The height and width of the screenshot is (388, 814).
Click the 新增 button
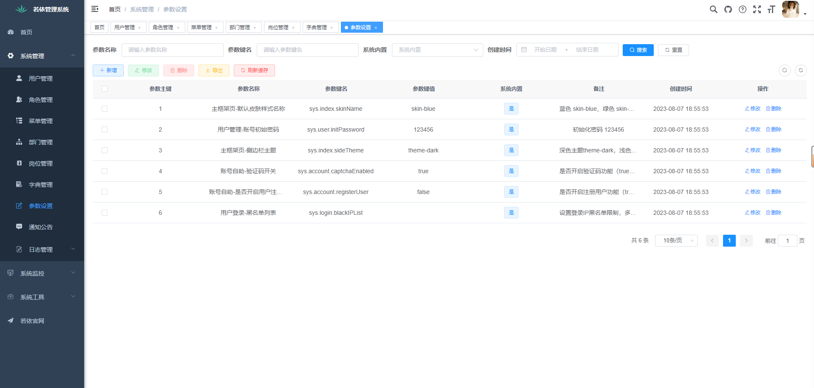(x=108, y=70)
